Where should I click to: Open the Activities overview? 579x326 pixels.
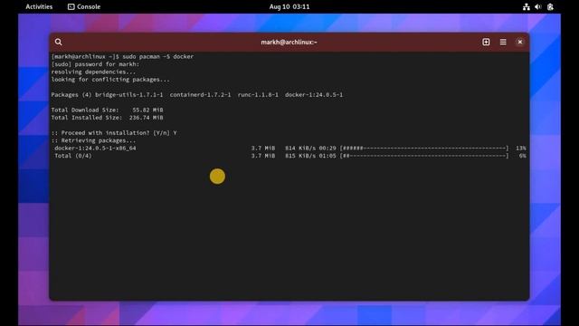[39, 6]
